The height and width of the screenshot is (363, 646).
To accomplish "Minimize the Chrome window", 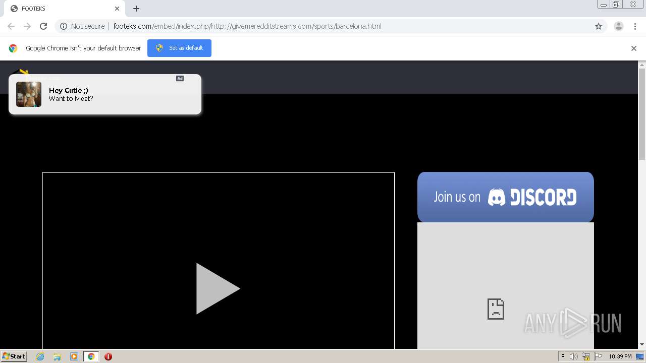I will 604,5.
